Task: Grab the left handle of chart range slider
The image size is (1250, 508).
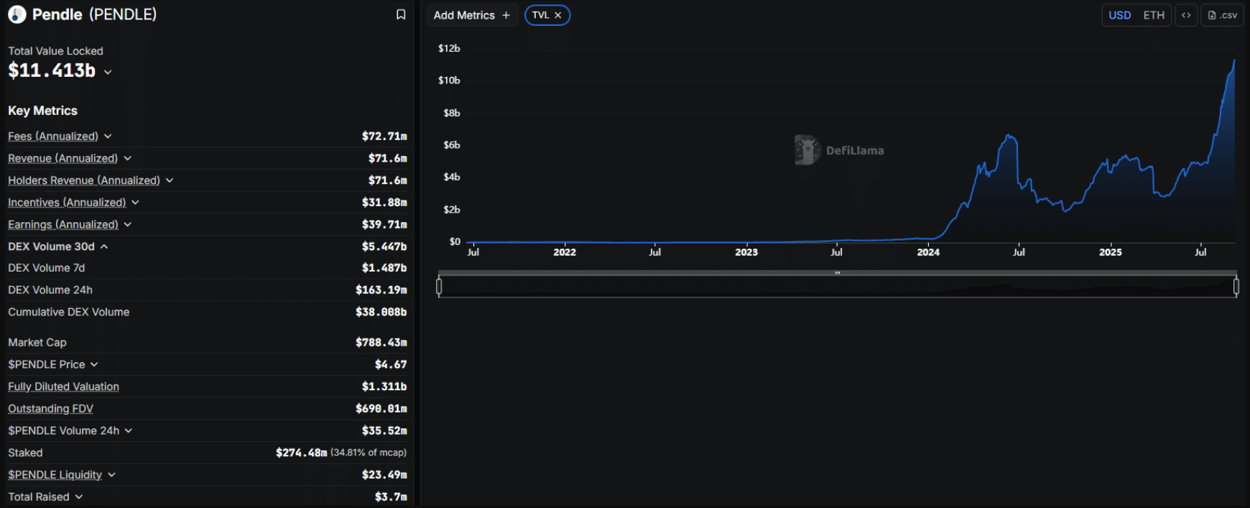Action: tap(439, 287)
